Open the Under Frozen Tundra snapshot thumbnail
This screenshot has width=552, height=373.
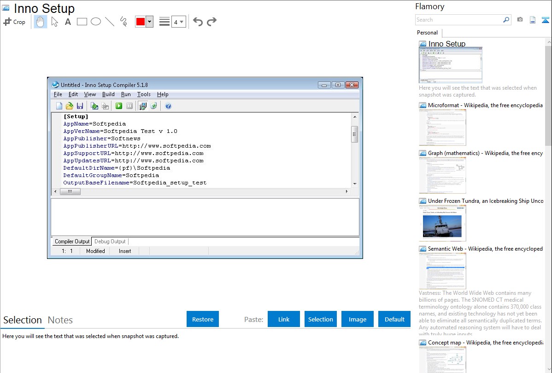tap(442, 223)
